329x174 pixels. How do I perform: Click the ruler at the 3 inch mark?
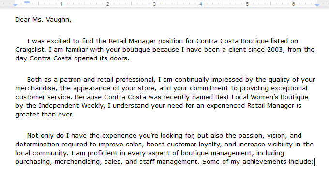(x=154, y=4)
